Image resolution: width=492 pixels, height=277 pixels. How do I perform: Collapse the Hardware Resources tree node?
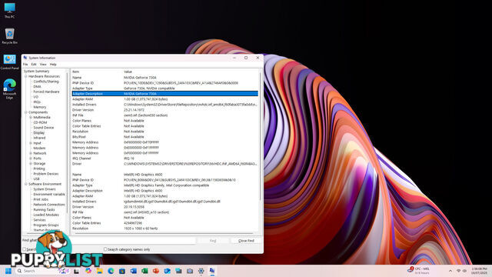point(26,76)
